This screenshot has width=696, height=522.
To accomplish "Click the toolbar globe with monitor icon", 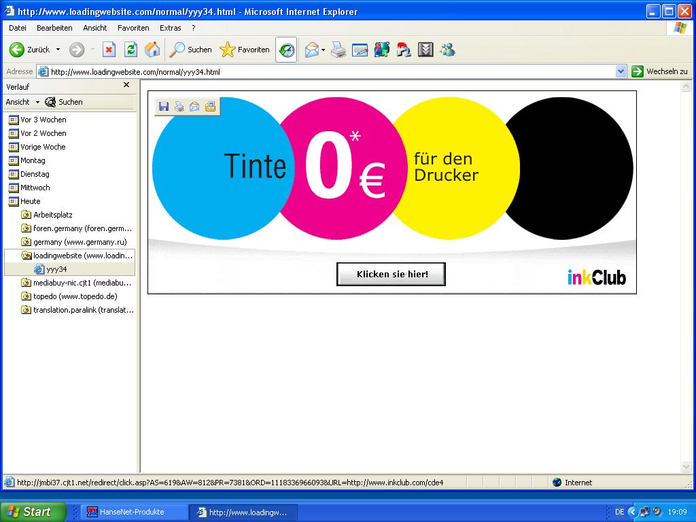I will click(382, 49).
